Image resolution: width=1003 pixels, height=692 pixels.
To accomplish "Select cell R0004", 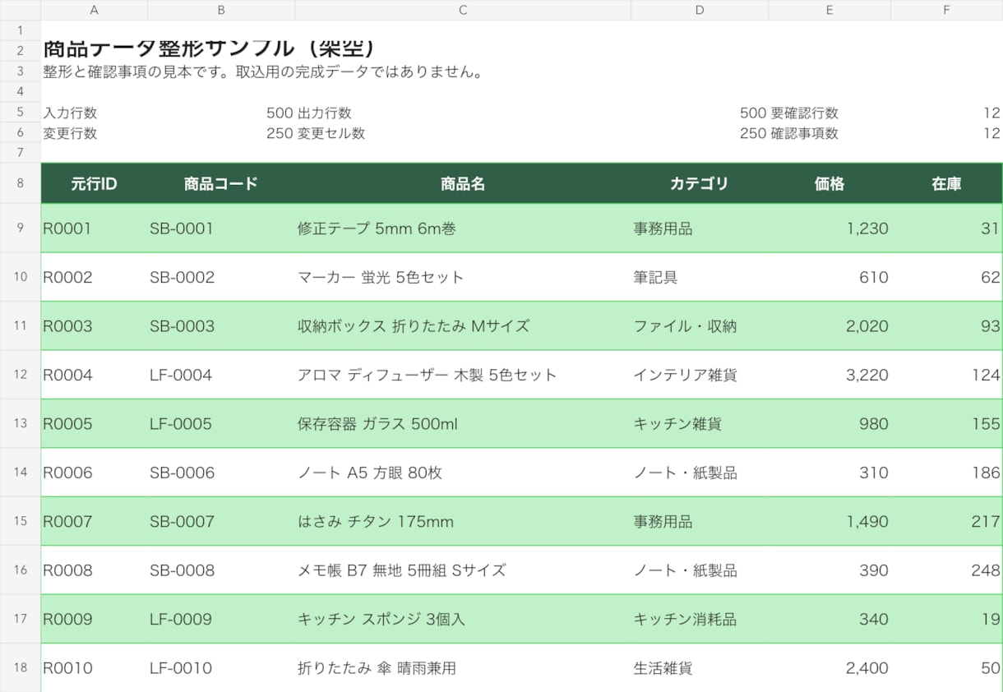I will tap(94, 375).
